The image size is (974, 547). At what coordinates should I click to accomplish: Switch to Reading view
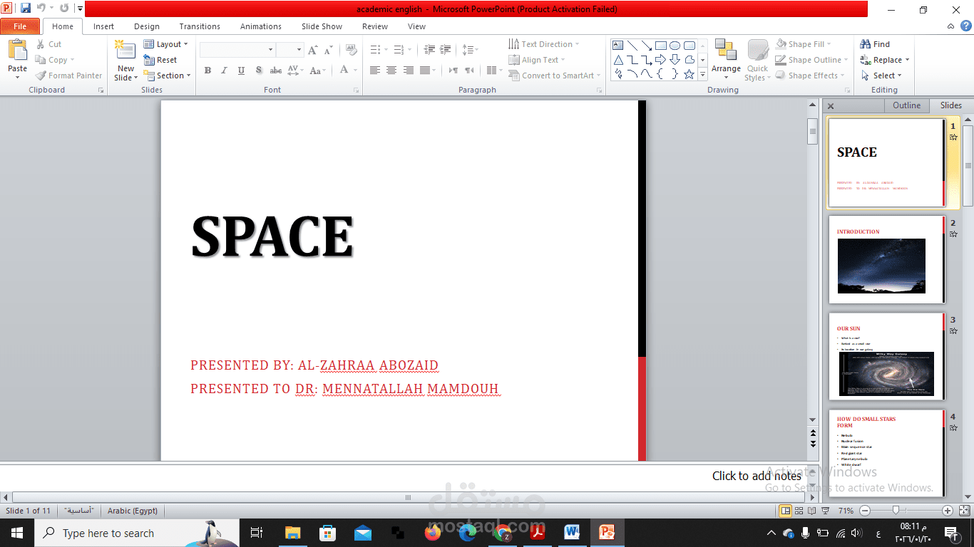(x=812, y=511)
